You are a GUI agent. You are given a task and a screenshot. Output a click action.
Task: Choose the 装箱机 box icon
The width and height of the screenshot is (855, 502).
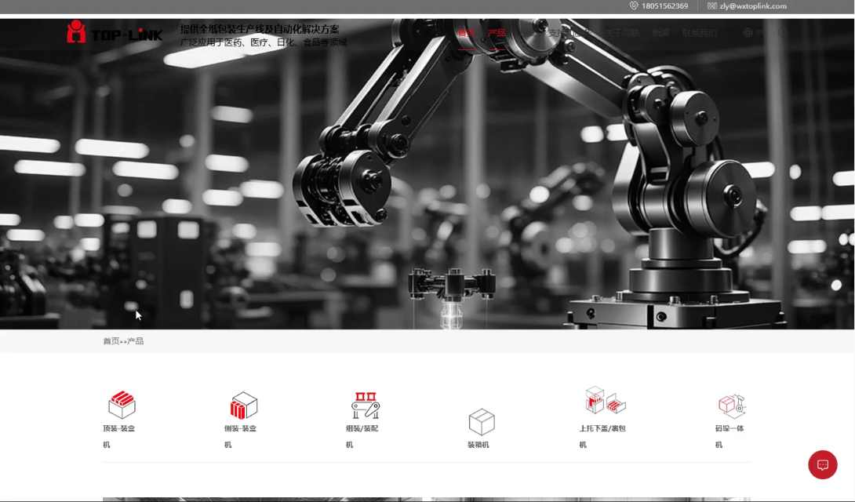(x=481, y=422)
